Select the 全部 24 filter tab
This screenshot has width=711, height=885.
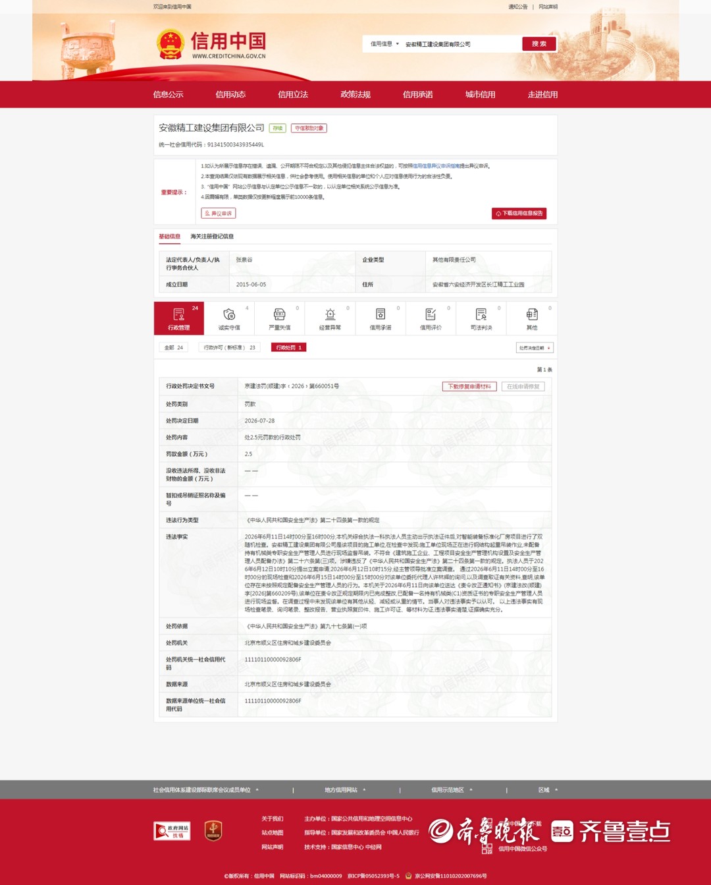(x=174, y=347)
